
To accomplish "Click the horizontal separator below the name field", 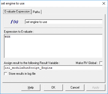I will [x=53, y=28].
